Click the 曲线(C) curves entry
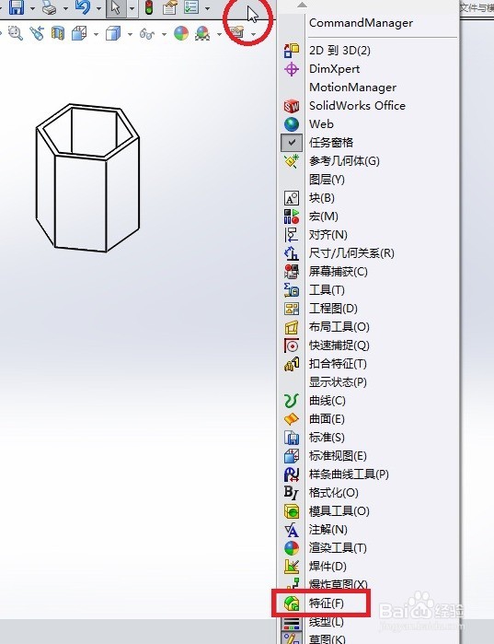Viewport: 494px width, 644px height. coord(369,401)
